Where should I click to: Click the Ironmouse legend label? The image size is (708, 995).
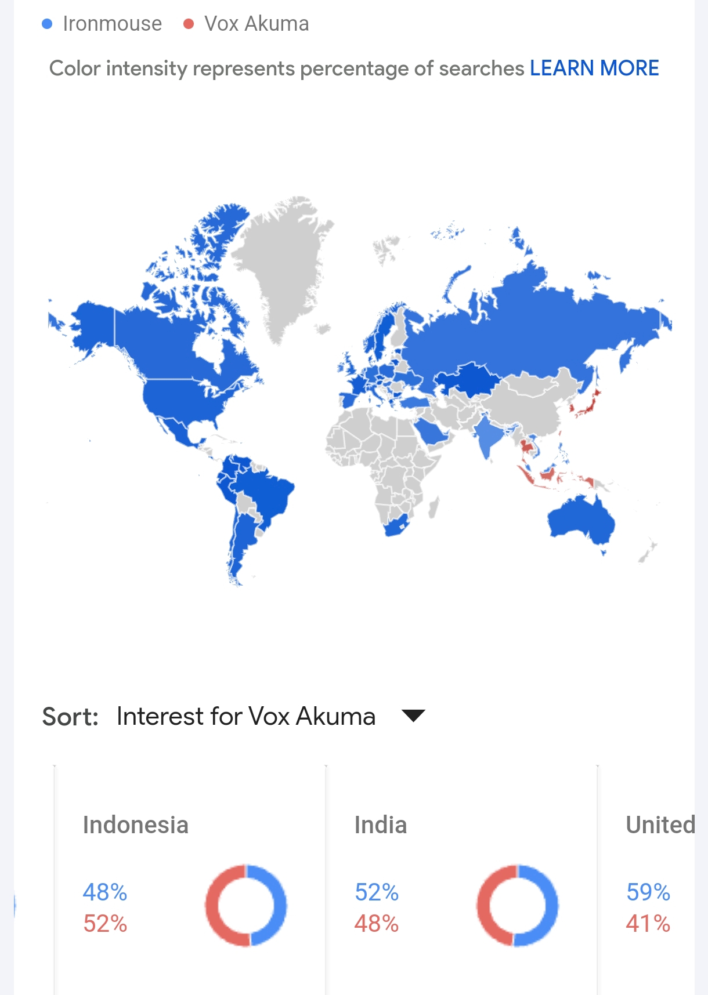click(x=113, y=24)
